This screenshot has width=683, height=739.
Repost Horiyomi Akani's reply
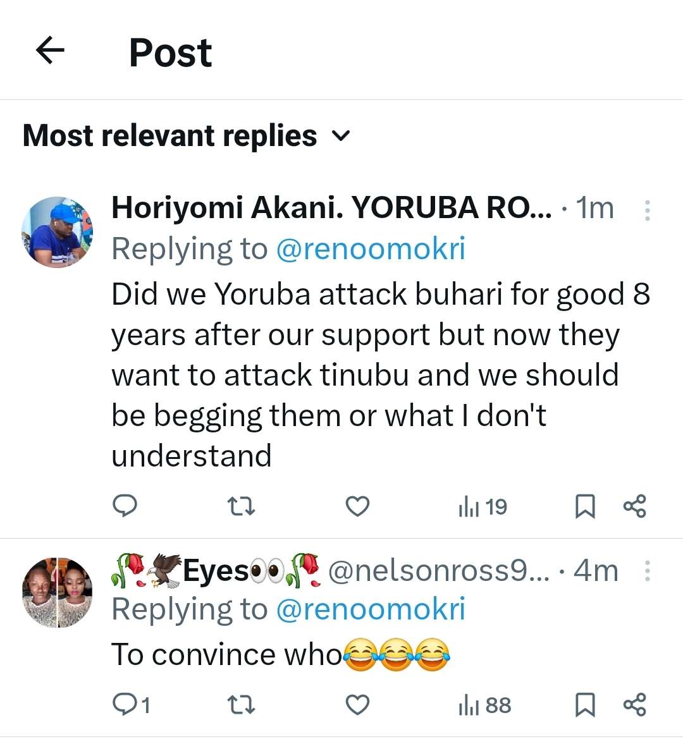[x=241, y=506]
